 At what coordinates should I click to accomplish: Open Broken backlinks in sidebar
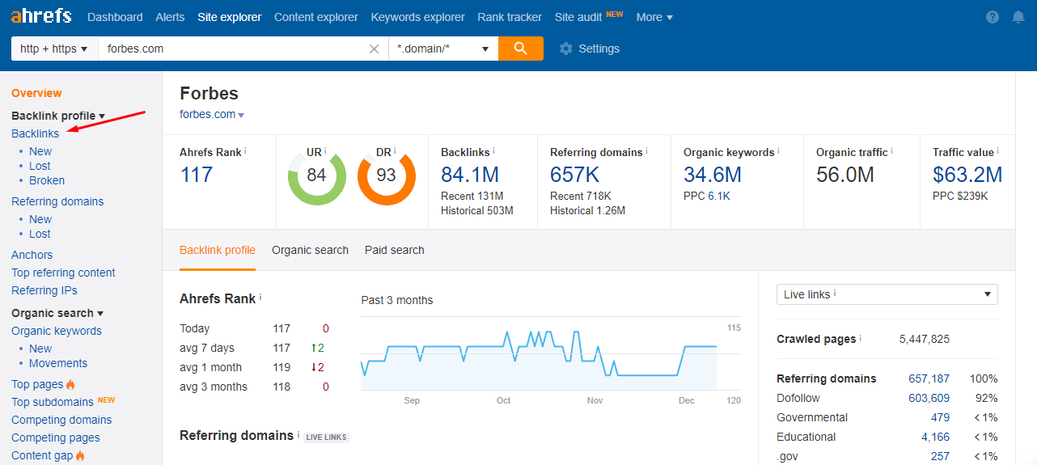(47, 180)
